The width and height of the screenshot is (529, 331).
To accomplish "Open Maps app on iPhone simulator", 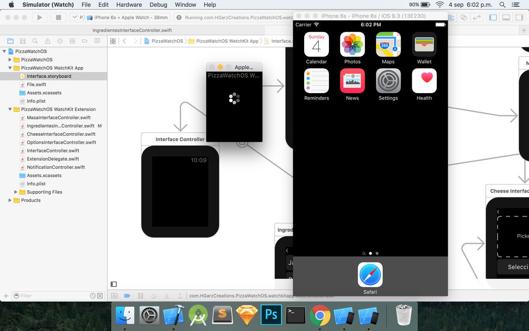I will (x=388, y=44).
